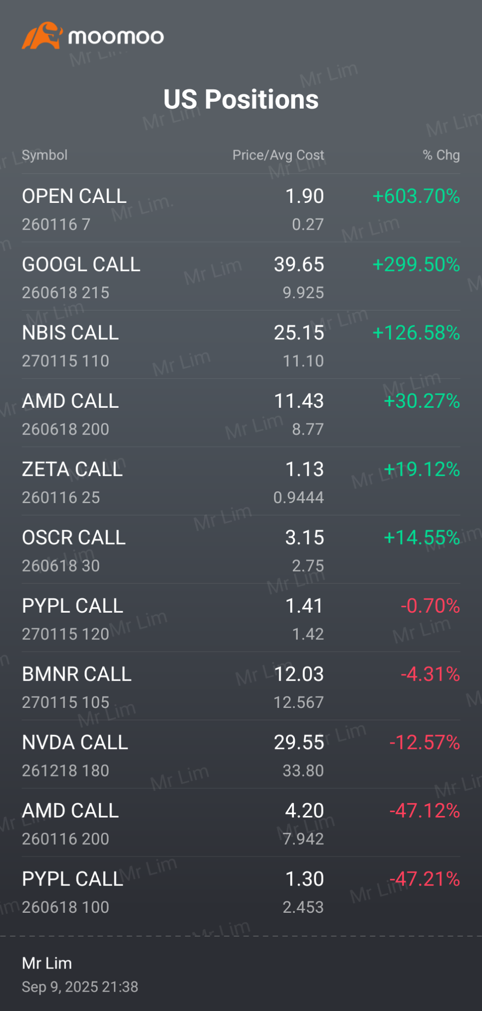Open the OPEN CALL 260116 7 position

click(x=74, y=208)
